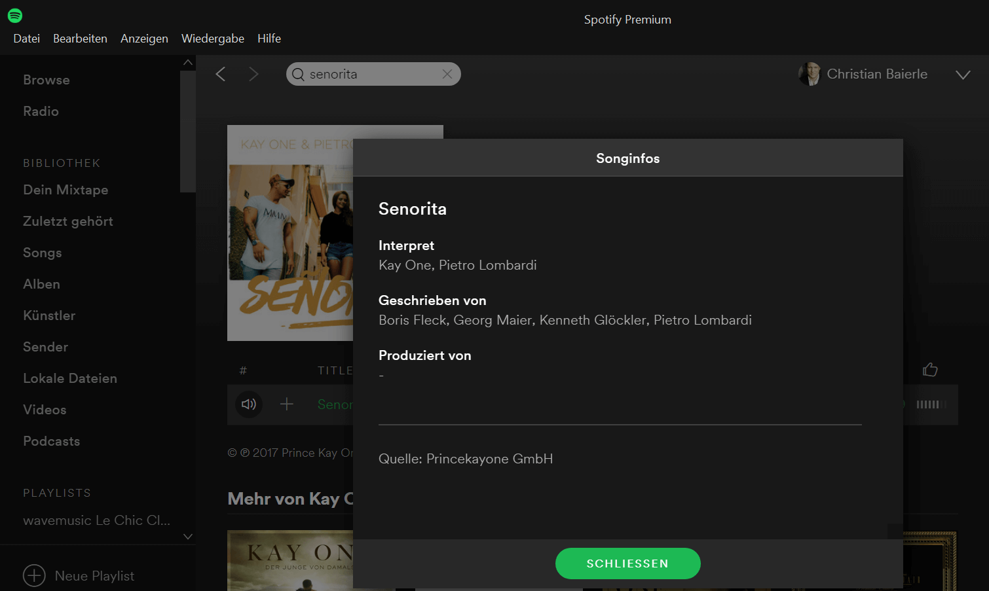The height and width of the screenshot is (591, 989).
Task: Click the Senorita track title in list
Action: click(x=335, y=404)
